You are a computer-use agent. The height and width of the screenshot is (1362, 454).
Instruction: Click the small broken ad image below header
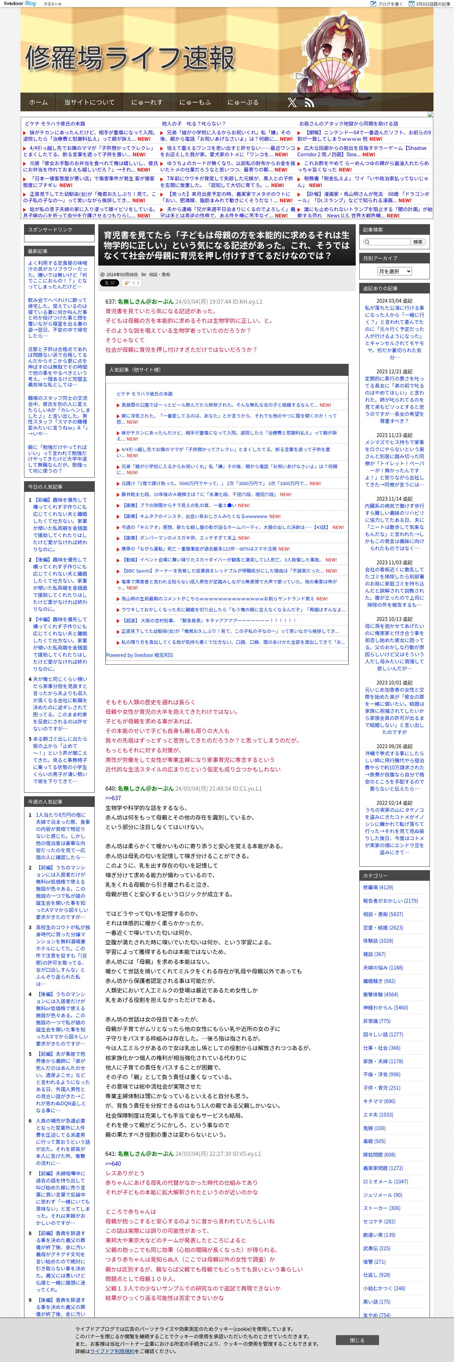[x=430, y=114]
